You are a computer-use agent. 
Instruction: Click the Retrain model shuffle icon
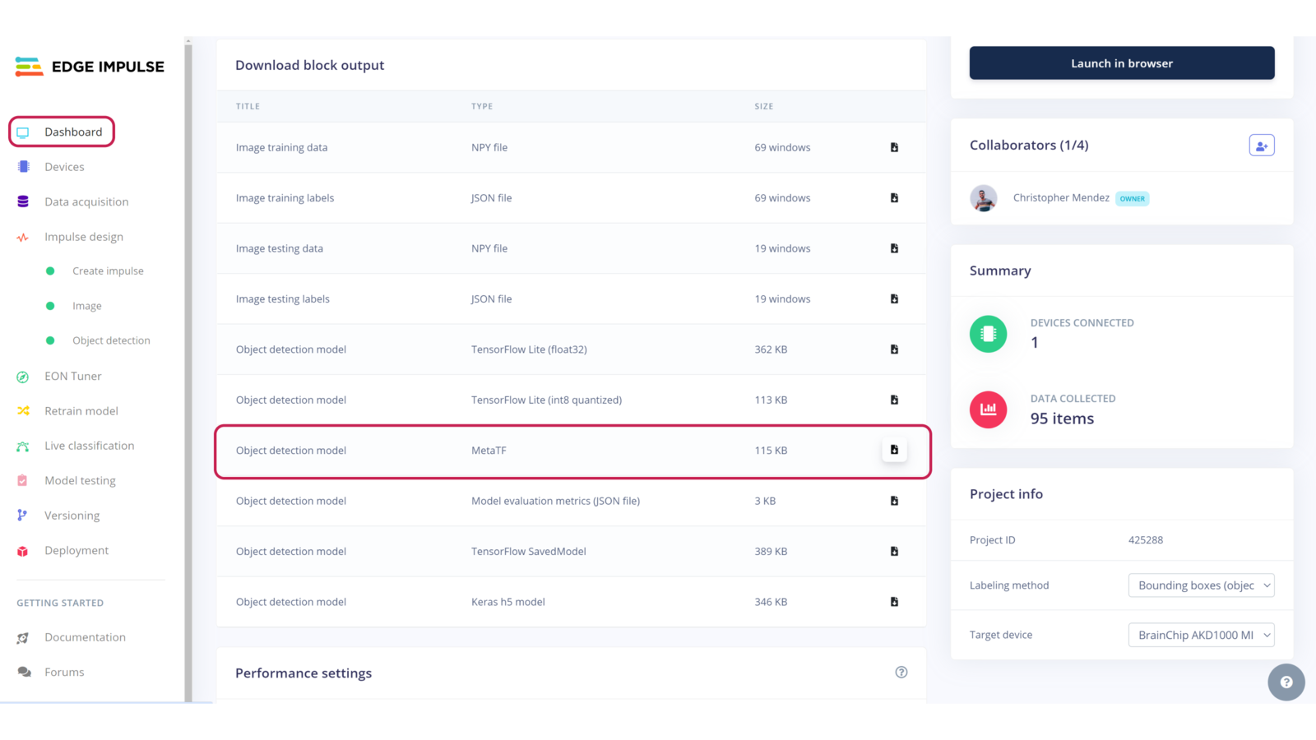pyautogui.click(x=23, y=411)
